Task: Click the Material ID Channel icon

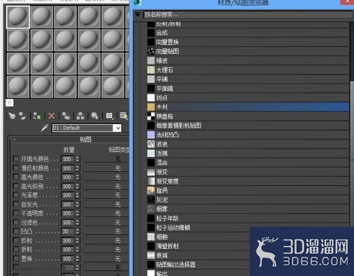Action: pyautogui.click(x=109, y=116)
